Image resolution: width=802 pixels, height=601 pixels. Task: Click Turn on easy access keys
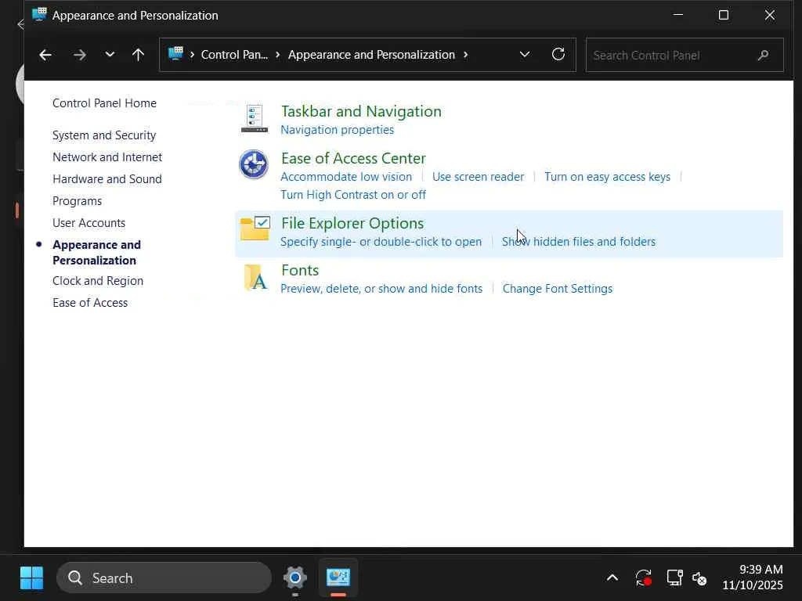pyautogui.click(x=607, y=177)
